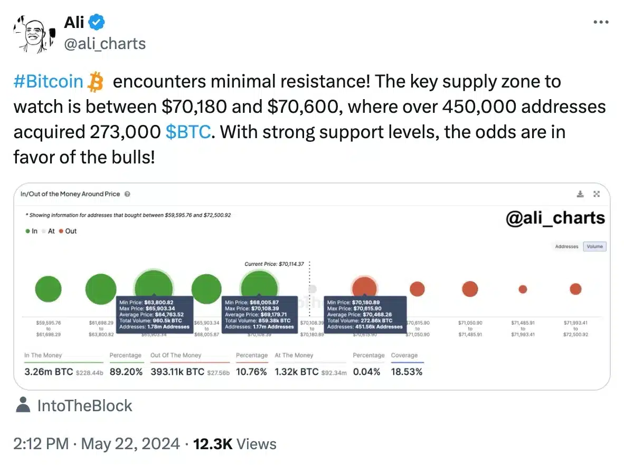Click the help icon beside the chart title

[x=127, y=194]
